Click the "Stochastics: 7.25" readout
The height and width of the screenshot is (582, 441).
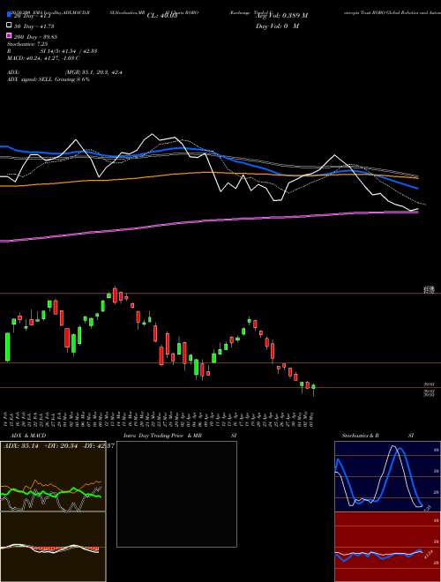point(27,44)
